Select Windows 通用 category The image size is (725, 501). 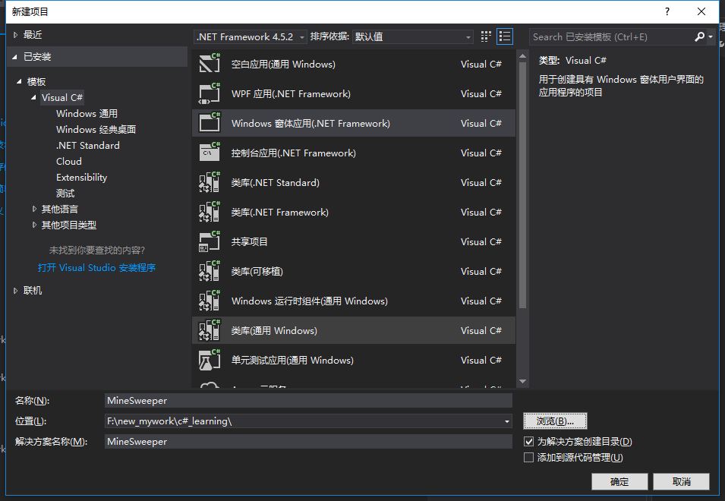coord(87,113)
